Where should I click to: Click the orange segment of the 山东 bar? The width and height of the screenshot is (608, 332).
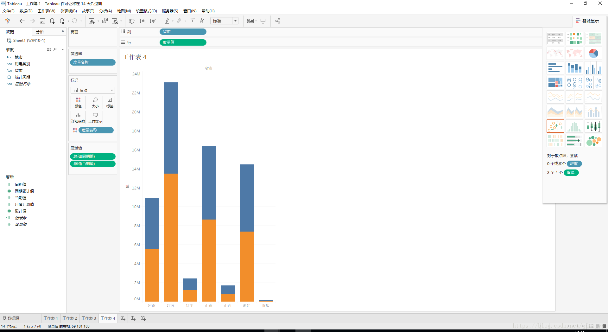tap(209, 260)
